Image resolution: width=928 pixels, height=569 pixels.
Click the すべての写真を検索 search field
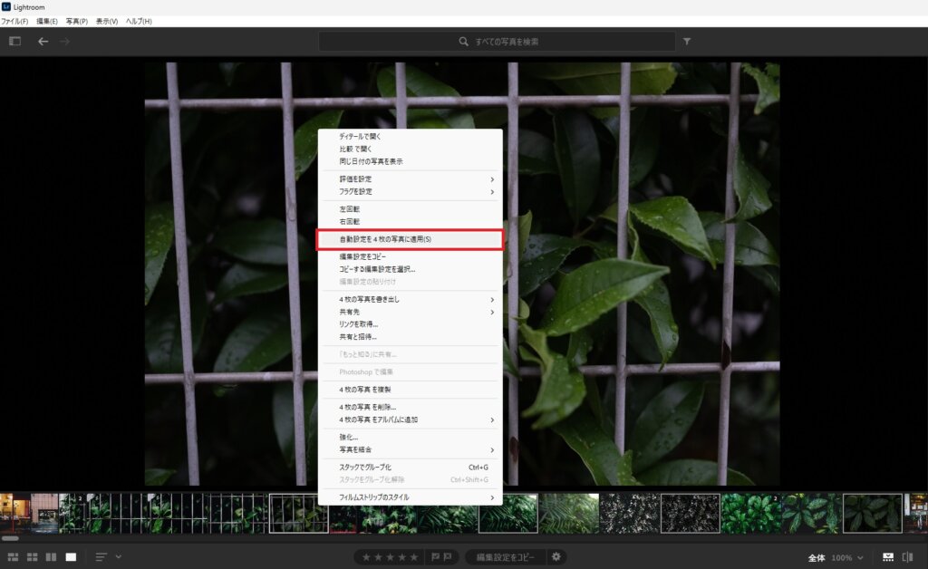(498, 42)
